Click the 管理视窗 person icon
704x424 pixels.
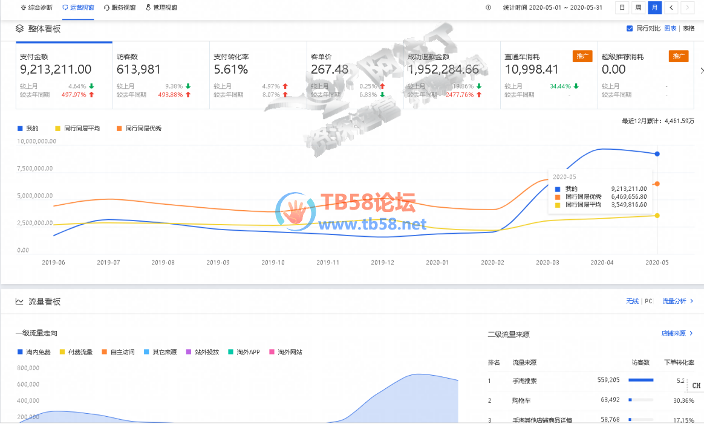click(148, 8)
